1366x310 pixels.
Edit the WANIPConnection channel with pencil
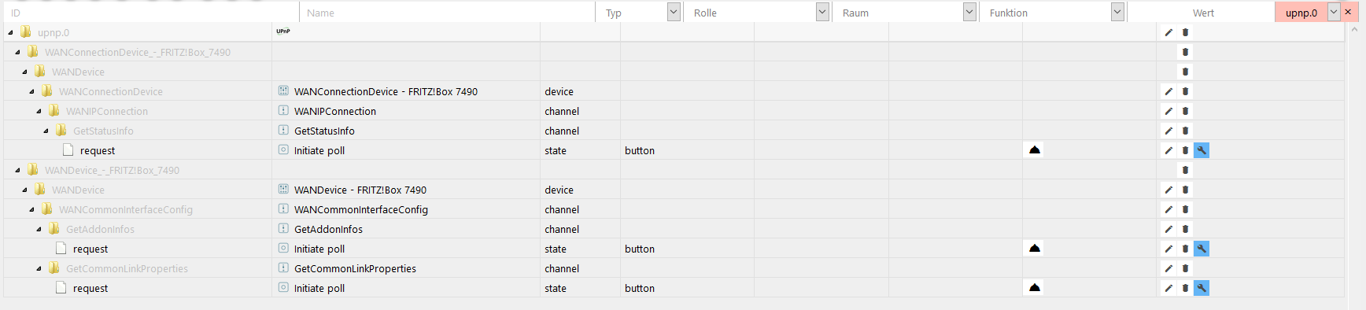pos(1168,111)
